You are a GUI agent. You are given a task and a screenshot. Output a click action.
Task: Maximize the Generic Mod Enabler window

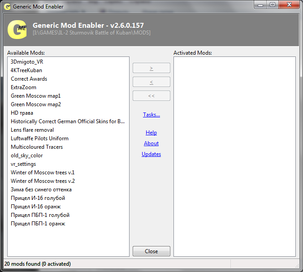pos(273,4)
